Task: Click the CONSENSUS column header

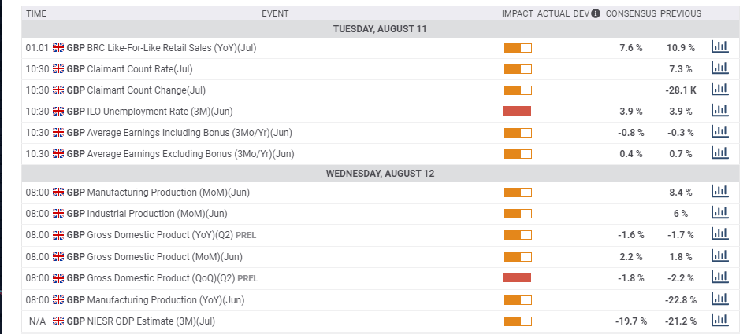Action: [x=630, y=13]
